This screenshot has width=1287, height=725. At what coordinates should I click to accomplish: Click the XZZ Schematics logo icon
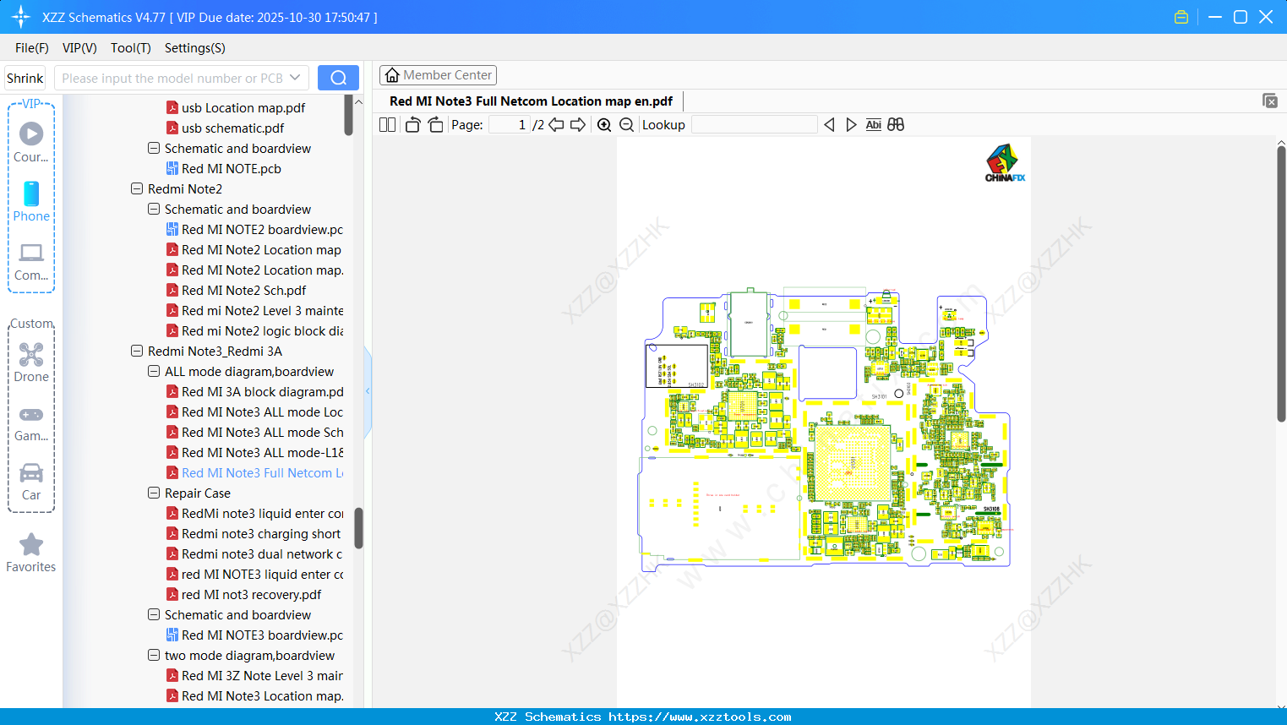point(21,17)
